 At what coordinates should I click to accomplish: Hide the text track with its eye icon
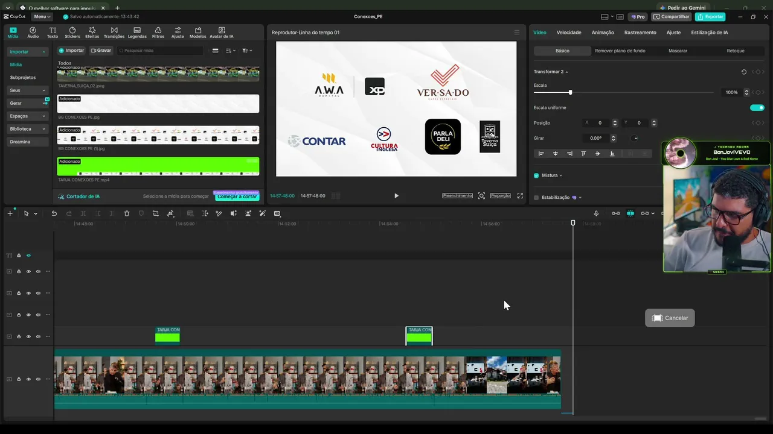28,256
